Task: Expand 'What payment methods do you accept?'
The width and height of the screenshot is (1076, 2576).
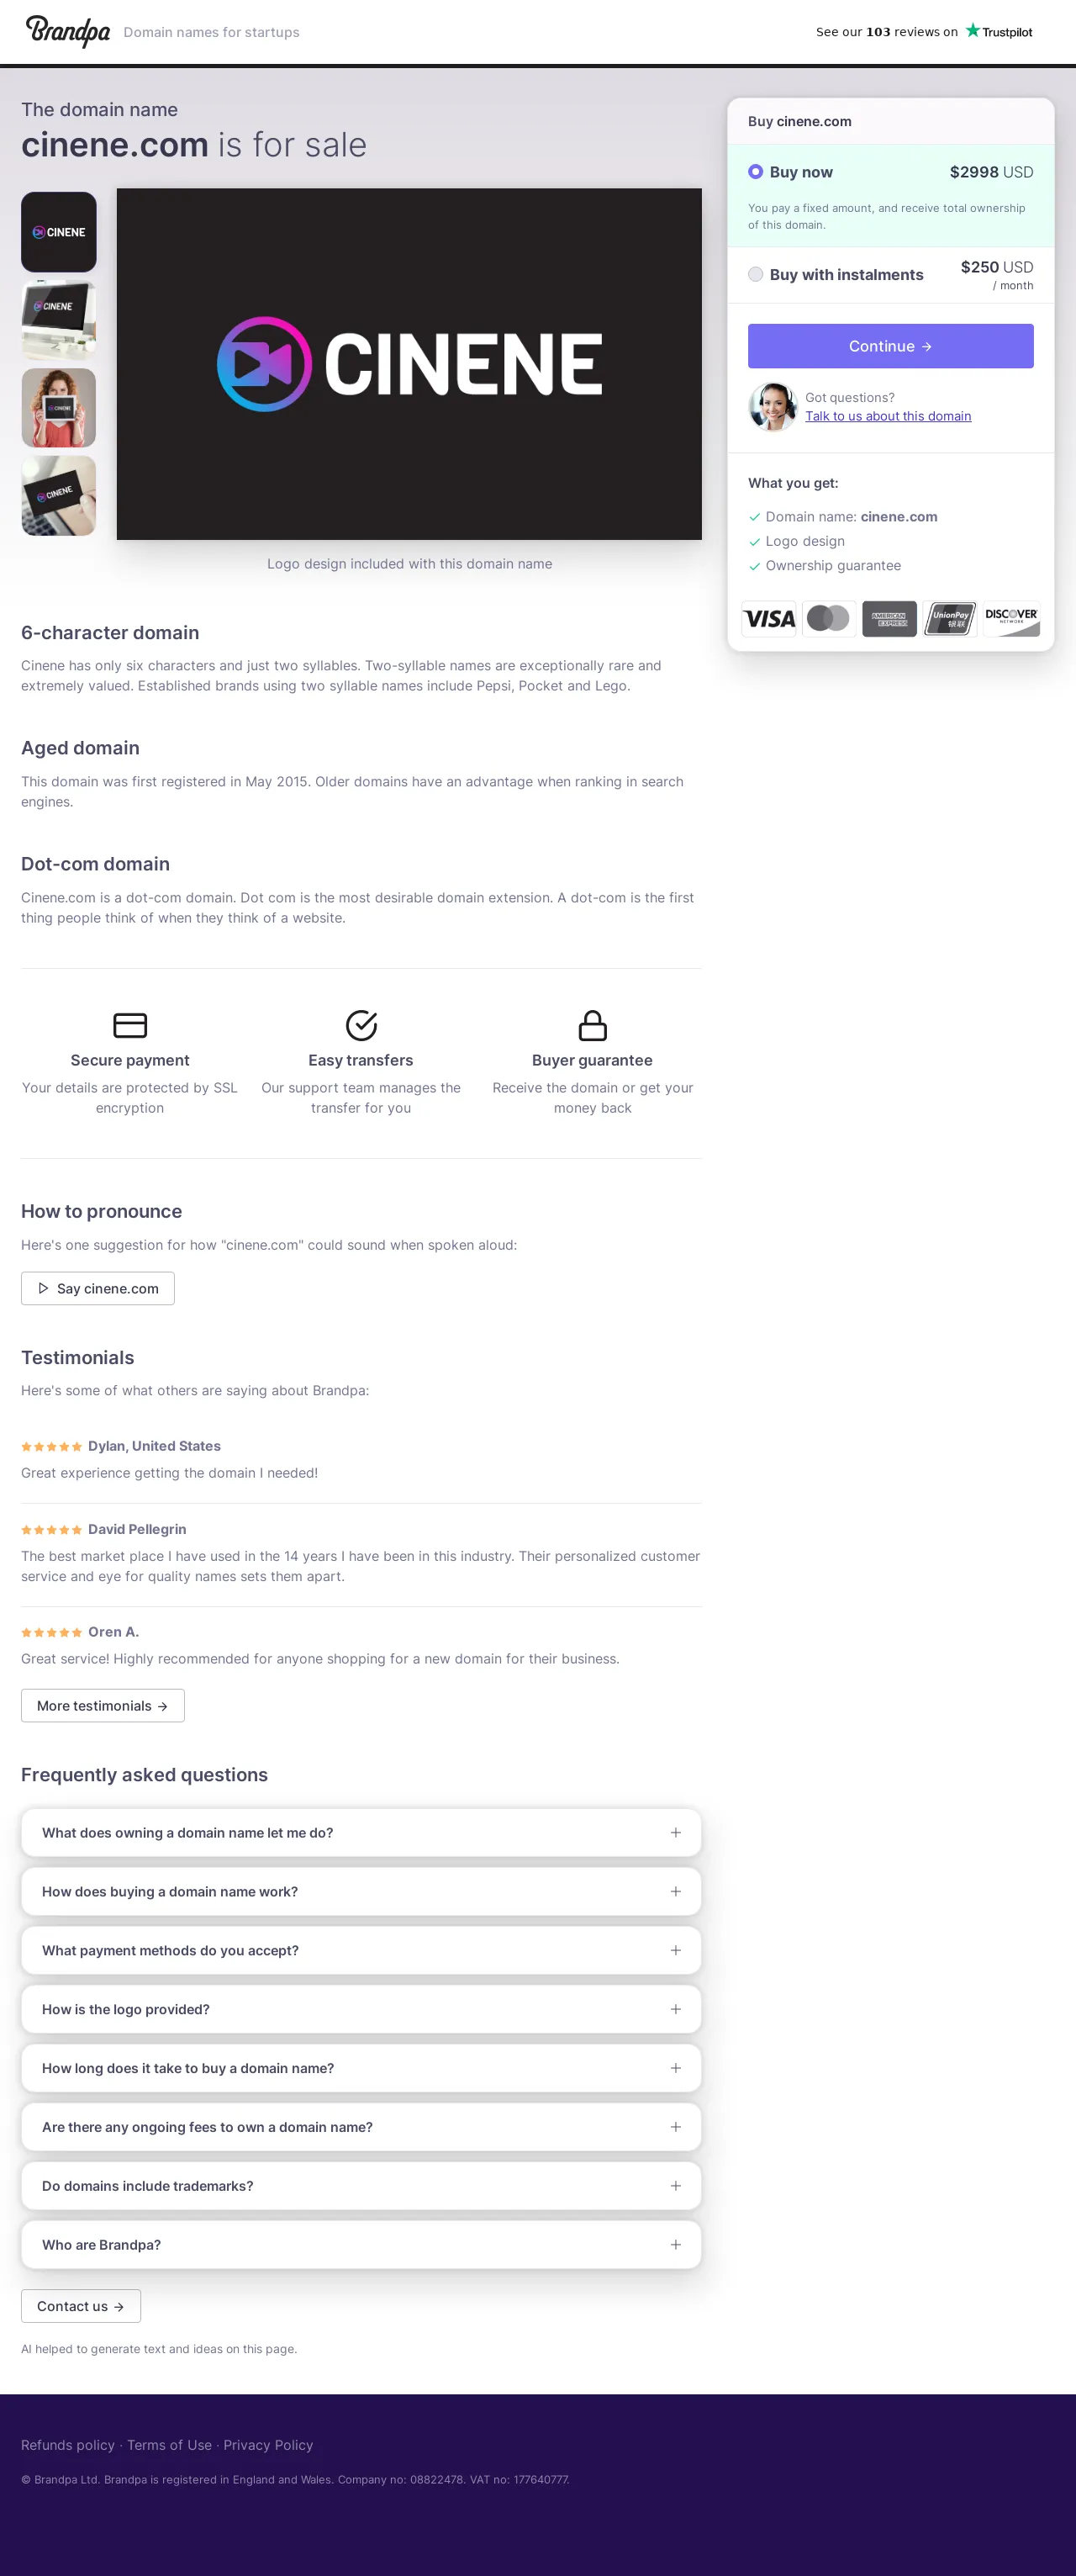Action: pyautogui.click(x=361, y=1950)
